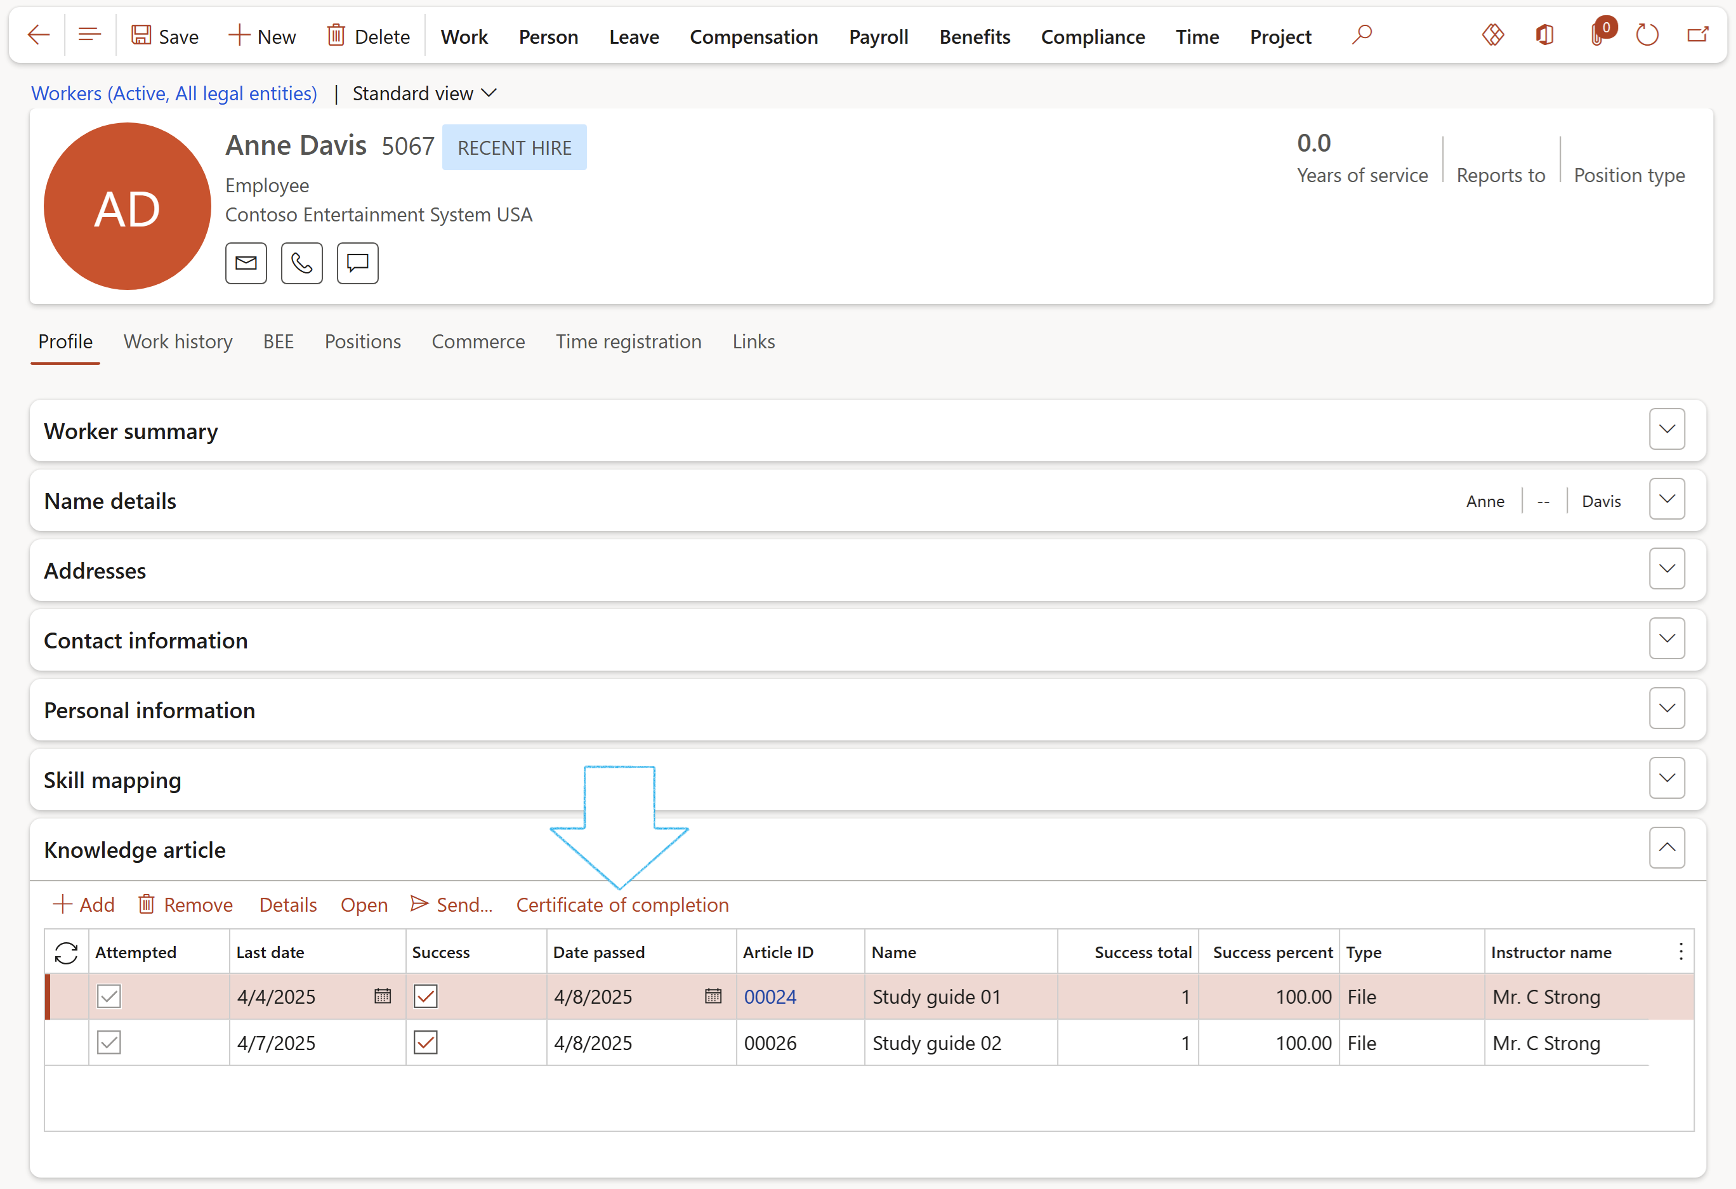Open calendar picker for Date passed 4/8/2025
The width and height of the screenshot is (1736, 1189).
713,996
